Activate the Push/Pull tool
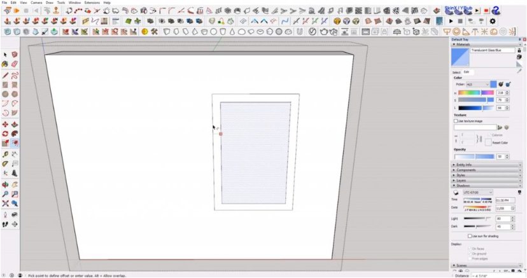The width and height of the screenshot is (527, 278). 15,125
